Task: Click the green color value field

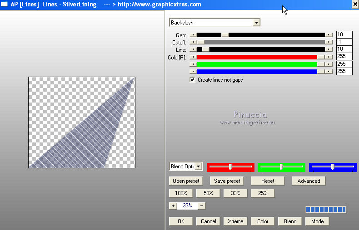Action: pos(344,64)
